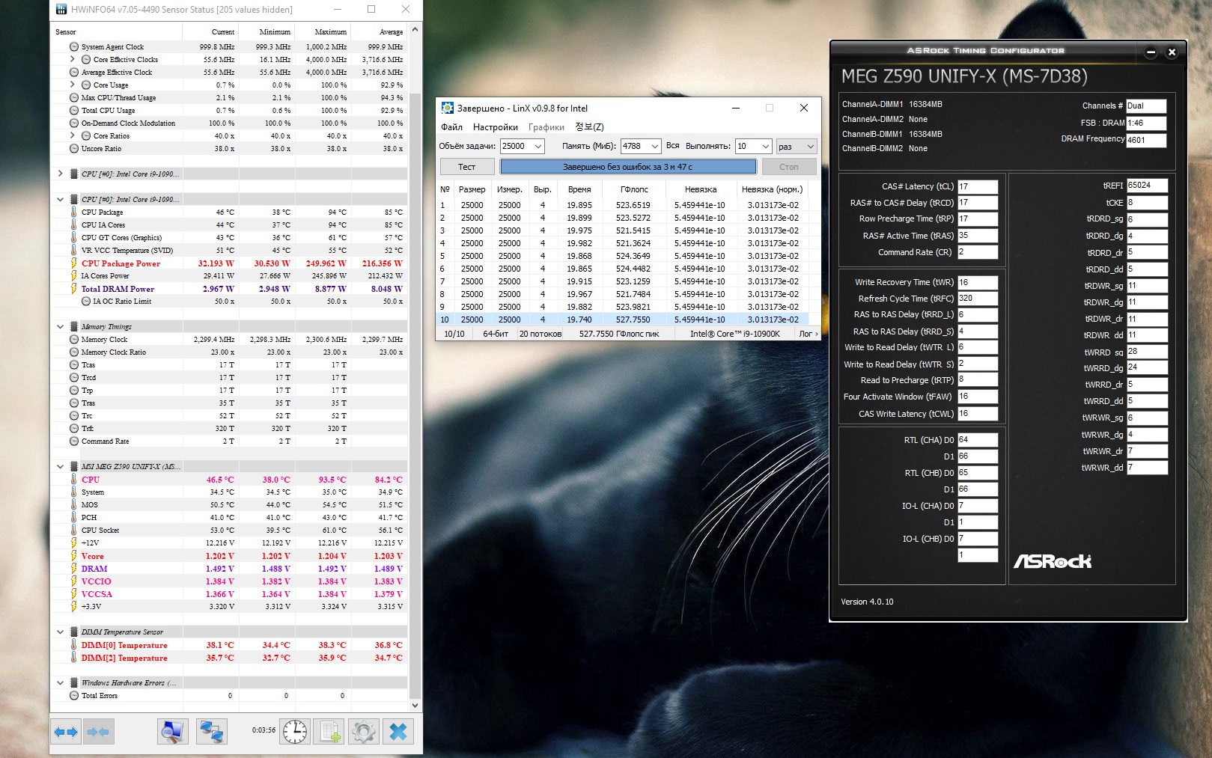This screenshot has height=758, width=1212.
Task: Open the Память (МиБ) dropdown
Action: click(x=655, y=147)
